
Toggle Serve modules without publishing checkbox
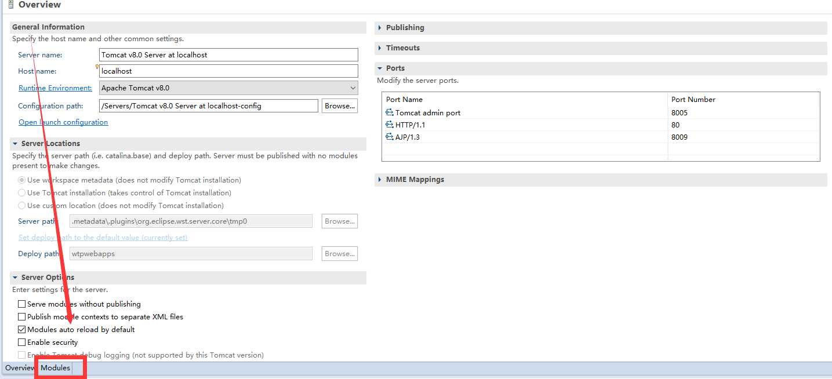pyautogui.click(x=22, y=304)
